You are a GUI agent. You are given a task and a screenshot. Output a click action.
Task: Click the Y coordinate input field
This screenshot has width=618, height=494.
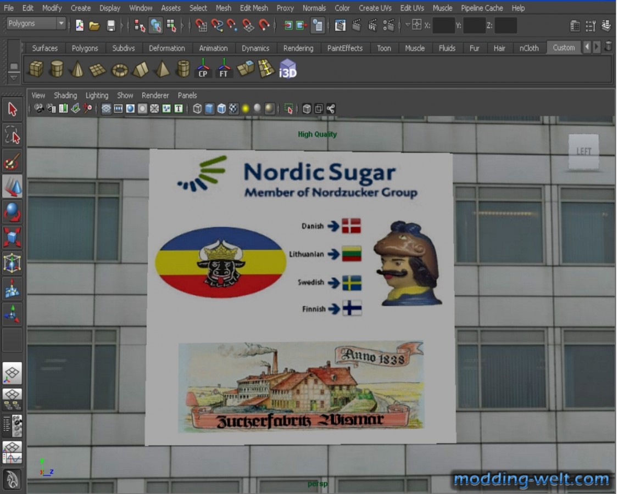pos(474,26)
